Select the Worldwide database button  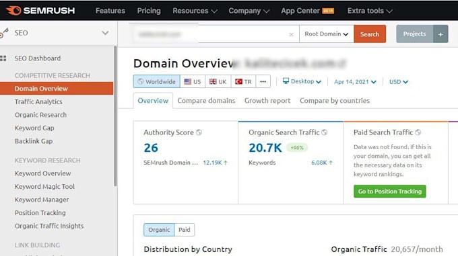[157, 81]
